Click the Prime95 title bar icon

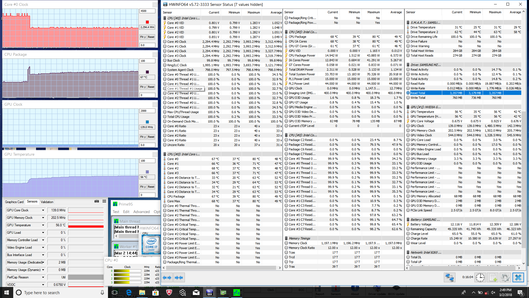115,204
